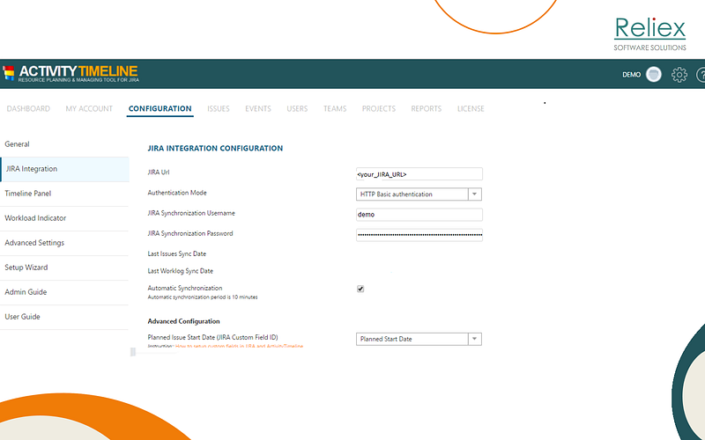This screenshot has height=440, width=705.
Task: Open the Events tab
Action: coord(258,108)
